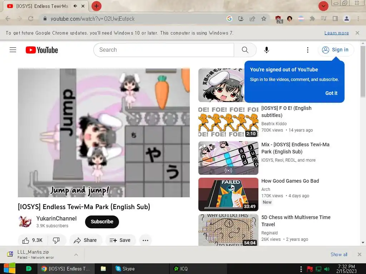Click page vertical scrollbar thumb
The image size is (366, 274).
tap(363, 71)
